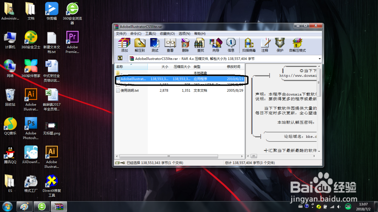Click the volume speaker tray icon
The height and width of the screenshot is (212, 378).
click(x=339, y=207)
